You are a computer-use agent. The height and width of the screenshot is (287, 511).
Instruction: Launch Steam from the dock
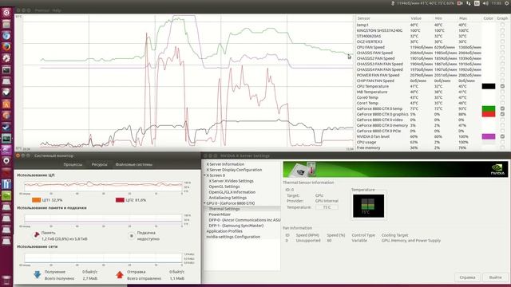(6, 127)
